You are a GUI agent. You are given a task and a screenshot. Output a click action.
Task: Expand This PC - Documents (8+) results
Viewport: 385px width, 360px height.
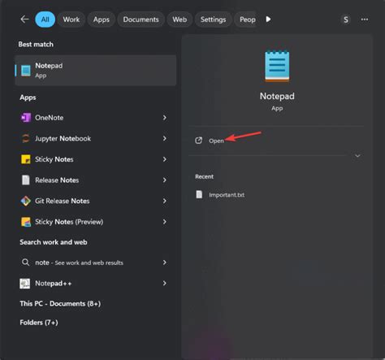pos(60,303)
